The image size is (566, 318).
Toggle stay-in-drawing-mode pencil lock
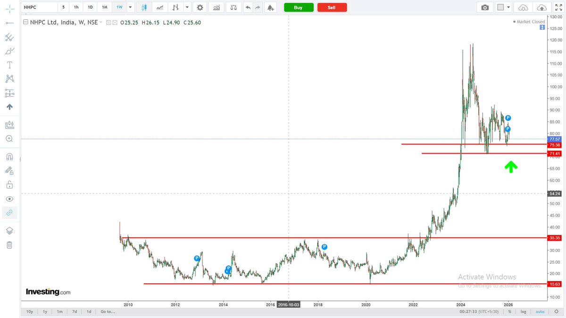click(x=9, y=171)
